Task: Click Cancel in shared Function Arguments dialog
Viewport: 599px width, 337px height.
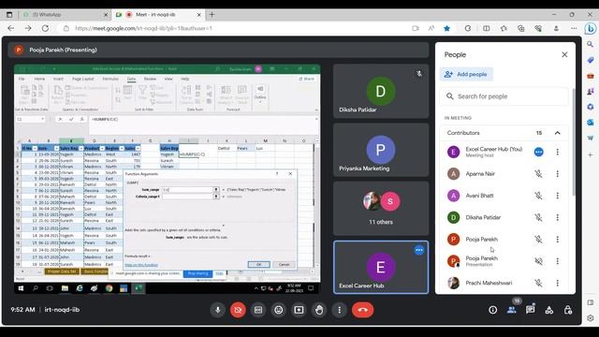Action: pyautogui.click(x=284, y=264)
